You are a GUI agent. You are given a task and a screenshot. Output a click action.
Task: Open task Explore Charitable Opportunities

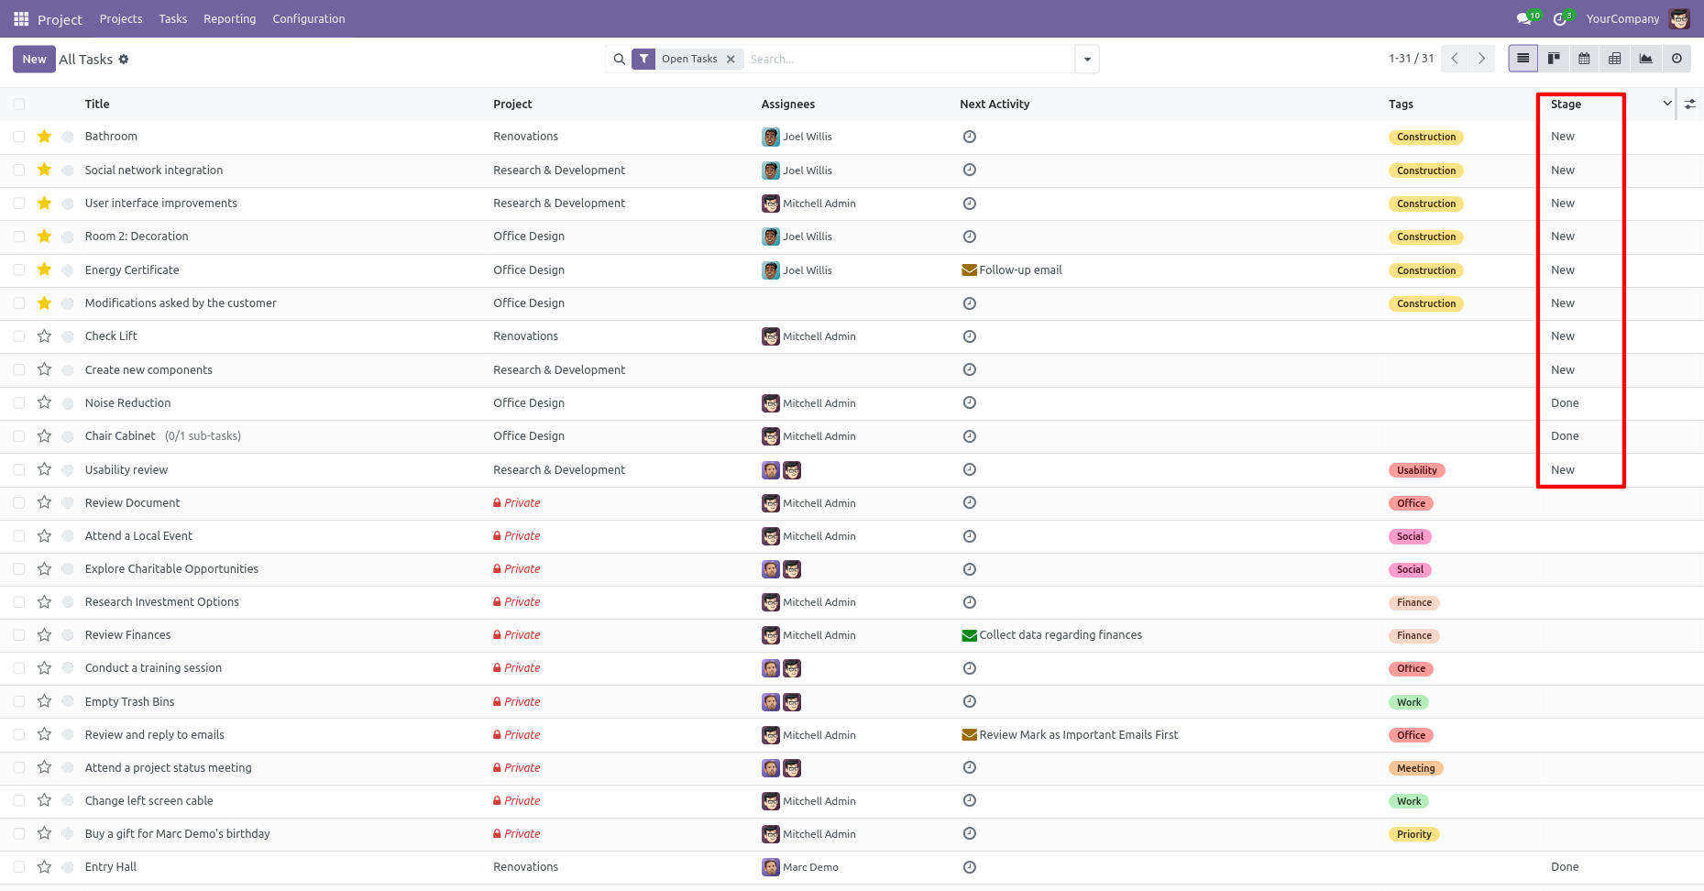pyautogui.click(x=171, y=569)
